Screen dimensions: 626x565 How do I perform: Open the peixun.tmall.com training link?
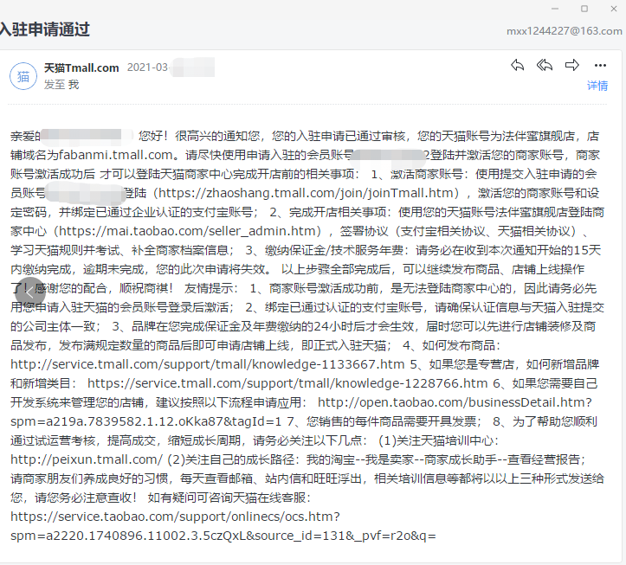(87, 459)
